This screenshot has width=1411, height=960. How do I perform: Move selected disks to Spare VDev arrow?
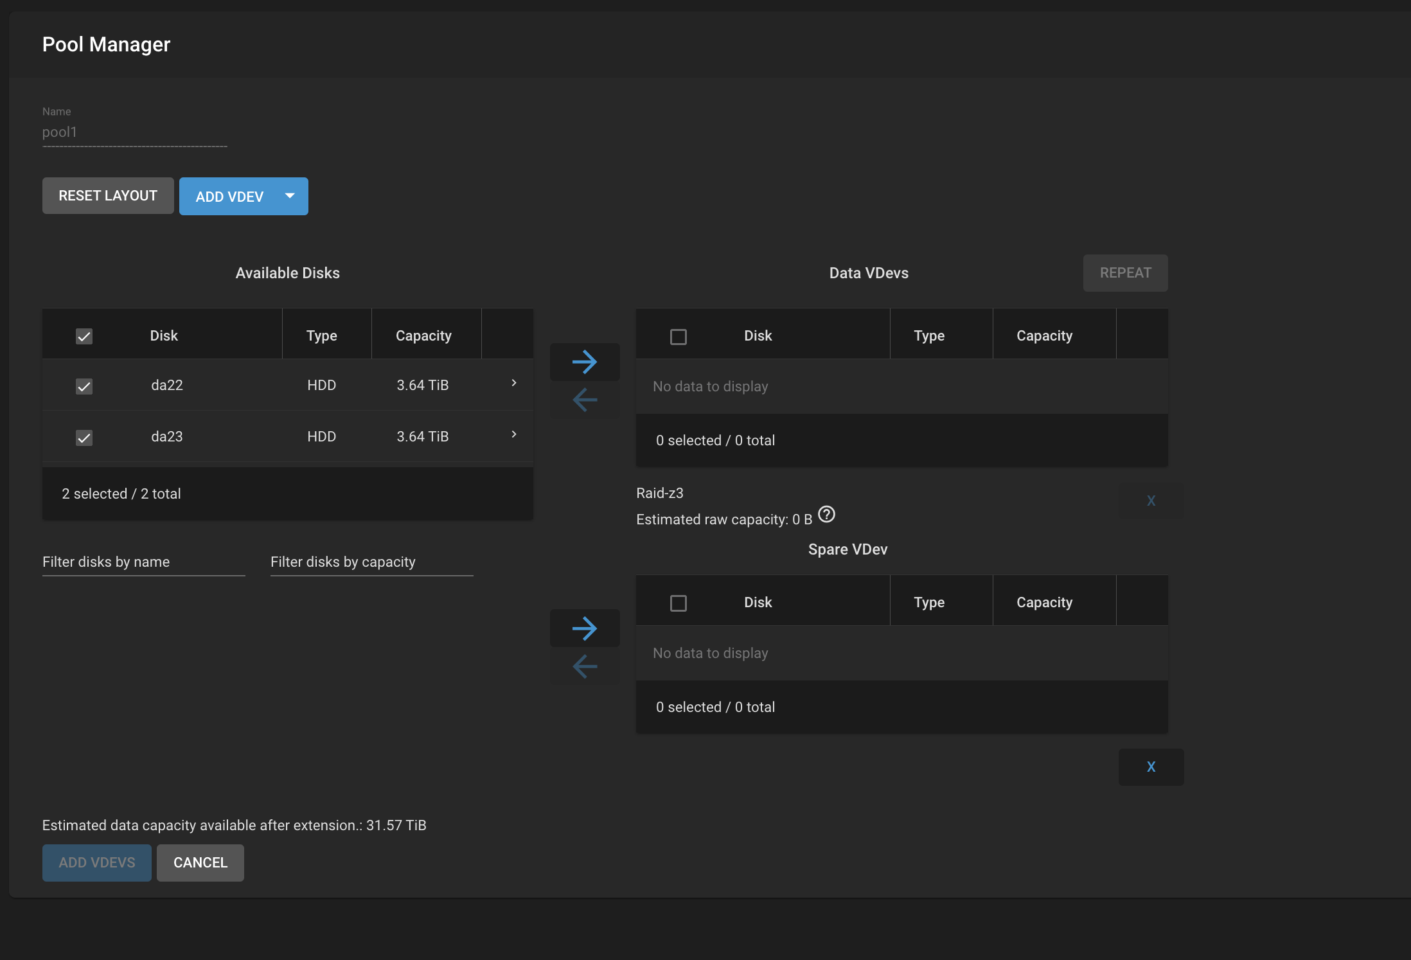pyautogui.click(x=584, y=628)
